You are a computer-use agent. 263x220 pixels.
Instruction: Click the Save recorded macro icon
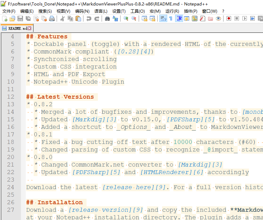[260, 19]
